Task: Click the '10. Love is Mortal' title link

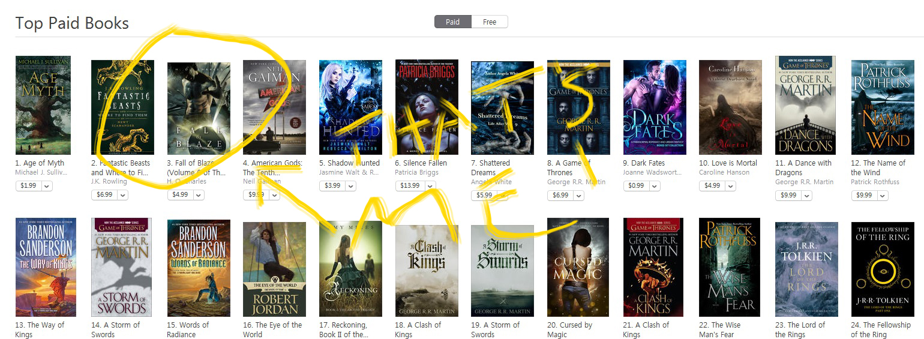Action: pos(728,163)
